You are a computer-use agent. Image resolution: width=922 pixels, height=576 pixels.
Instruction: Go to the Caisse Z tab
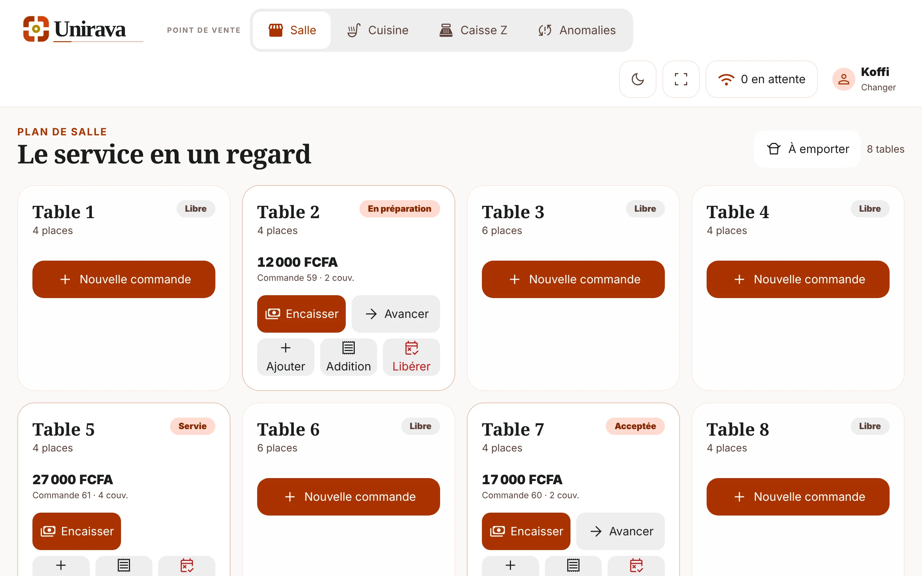[473, 30]
